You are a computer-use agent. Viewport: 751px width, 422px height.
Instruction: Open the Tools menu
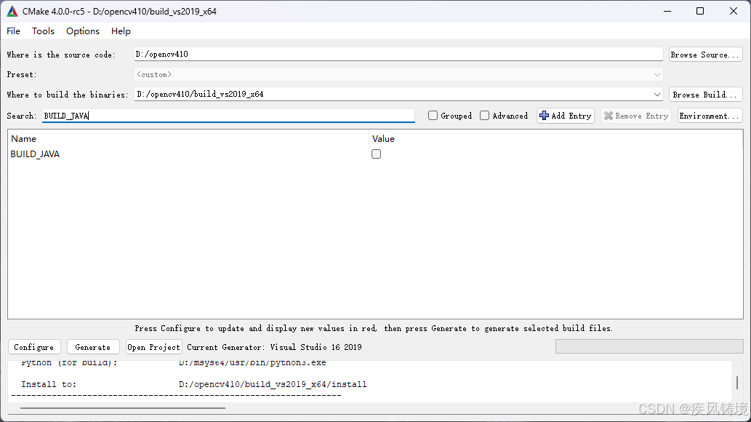(x=43, y=31)
